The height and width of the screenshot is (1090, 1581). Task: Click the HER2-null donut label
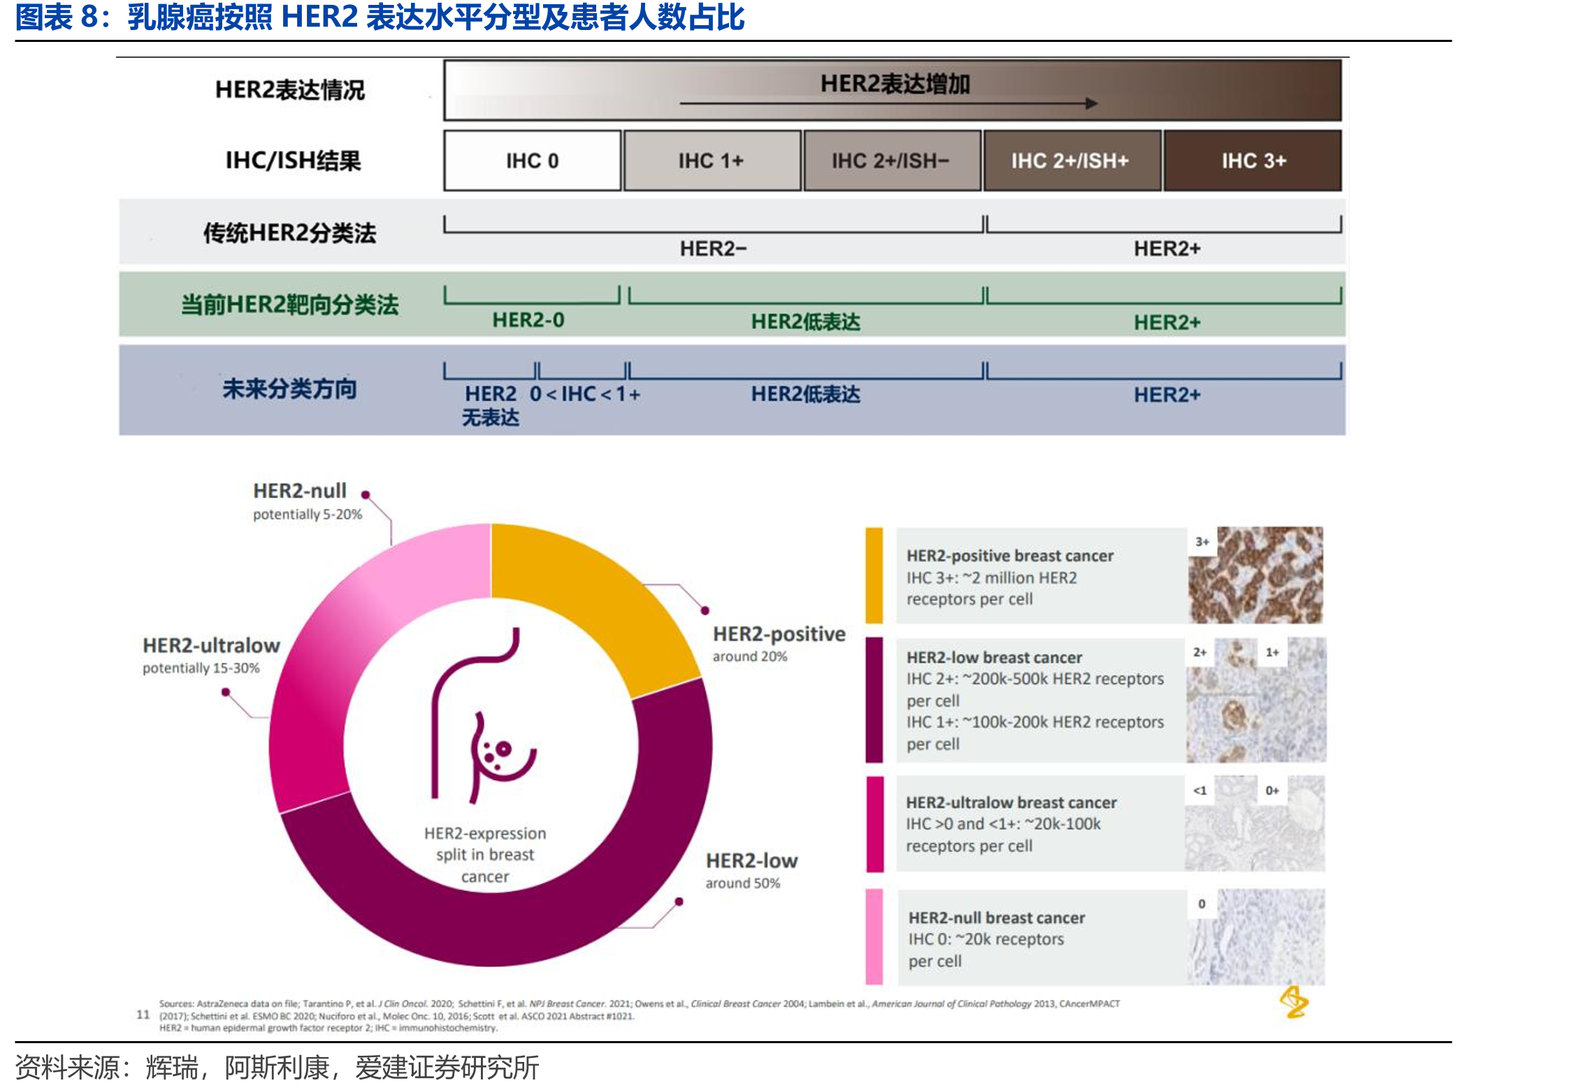coord(300,490)
